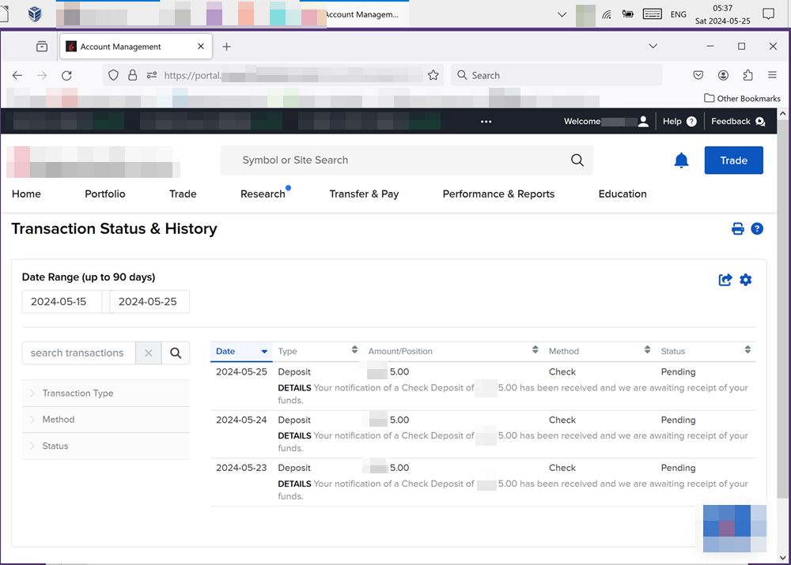Click the Firefox search bar

(x=556, y=75)
